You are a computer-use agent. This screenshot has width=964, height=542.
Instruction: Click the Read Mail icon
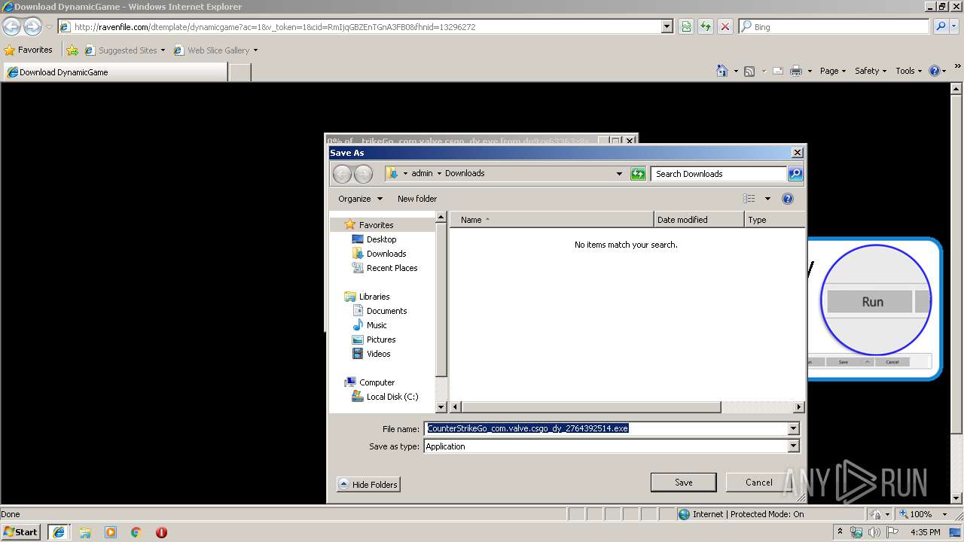[777, 71]
